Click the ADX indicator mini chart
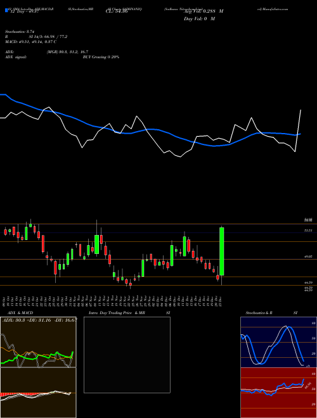Screen dimensions: 317x418 click(38, 342)
